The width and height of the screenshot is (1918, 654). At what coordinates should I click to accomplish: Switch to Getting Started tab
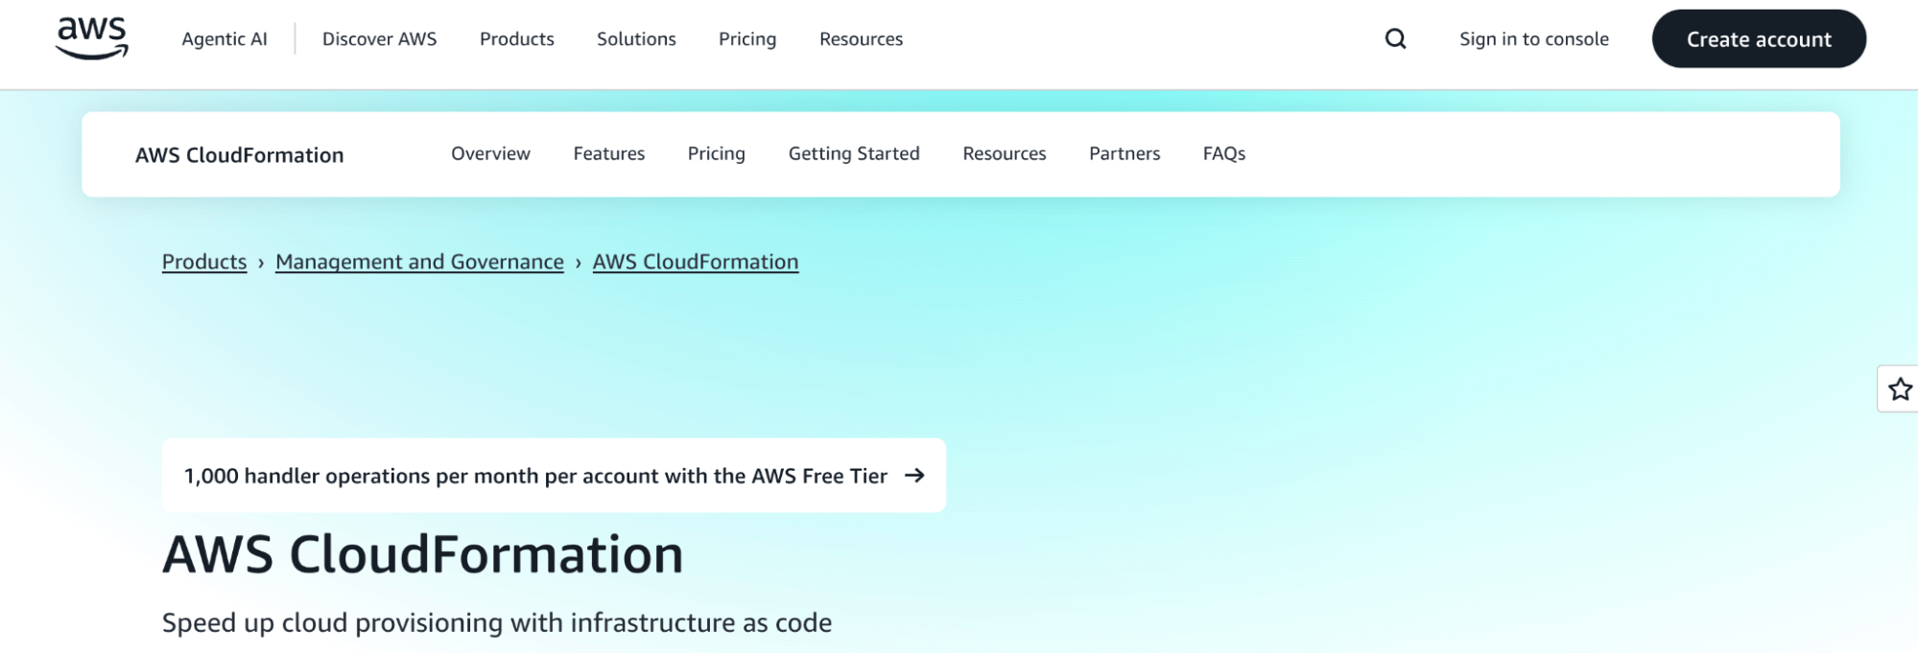click(x=854, y=153)
